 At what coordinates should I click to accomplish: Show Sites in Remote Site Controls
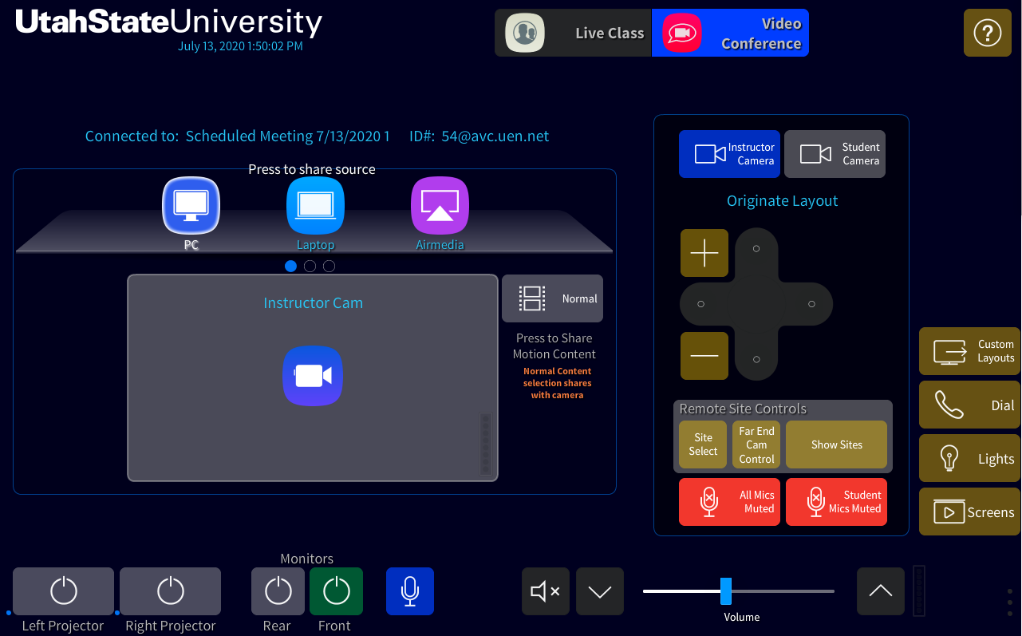pos(836,444)
